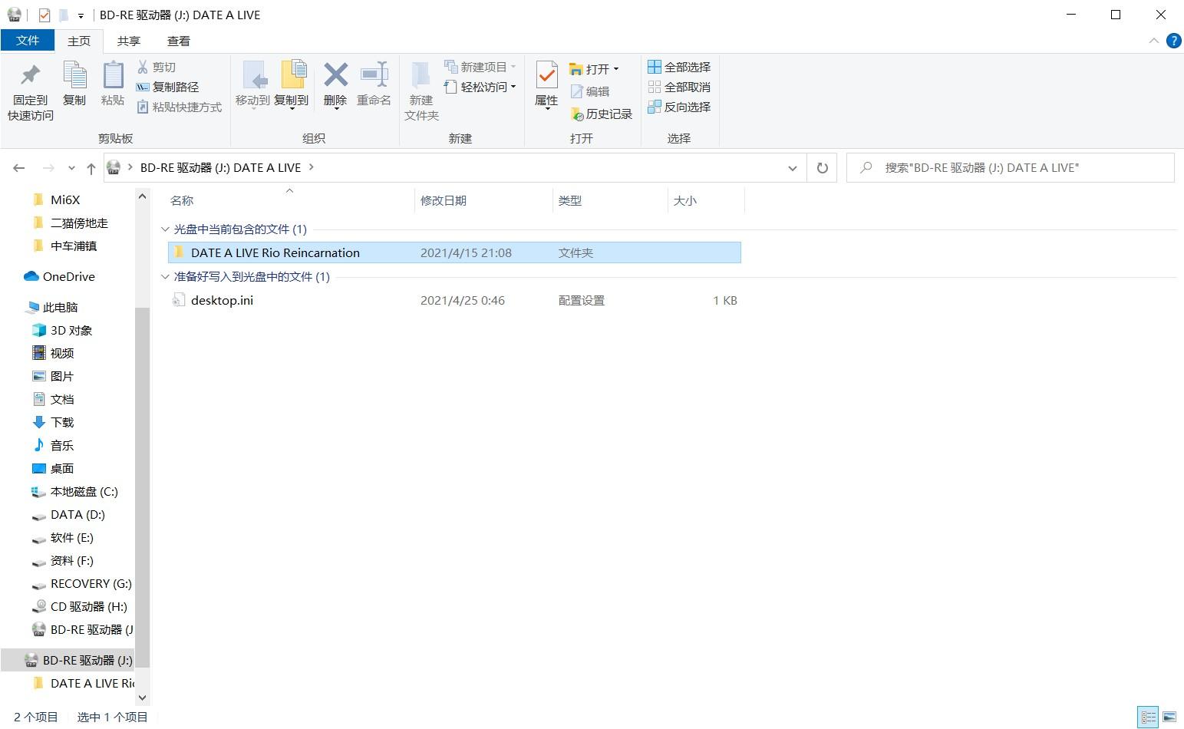Create a new folder with 新建文件夹
Viewport: 1184px width, 729px height.
[x=421, y=92]
